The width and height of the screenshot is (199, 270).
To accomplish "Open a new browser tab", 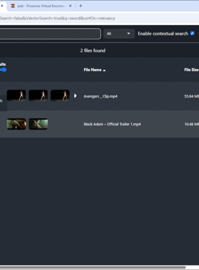I will 80,6.
